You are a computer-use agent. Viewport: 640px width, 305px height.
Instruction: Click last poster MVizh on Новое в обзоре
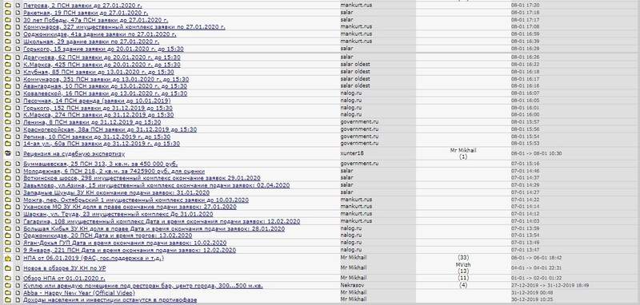point(463,265)
